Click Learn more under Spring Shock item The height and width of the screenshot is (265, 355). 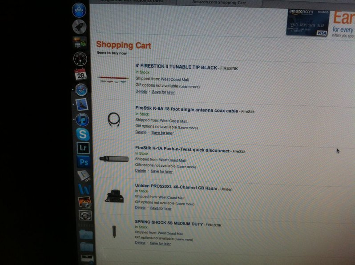pyautogui.click(x=184, y=239)
